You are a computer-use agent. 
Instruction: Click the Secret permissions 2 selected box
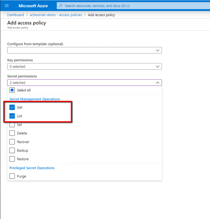84,83
